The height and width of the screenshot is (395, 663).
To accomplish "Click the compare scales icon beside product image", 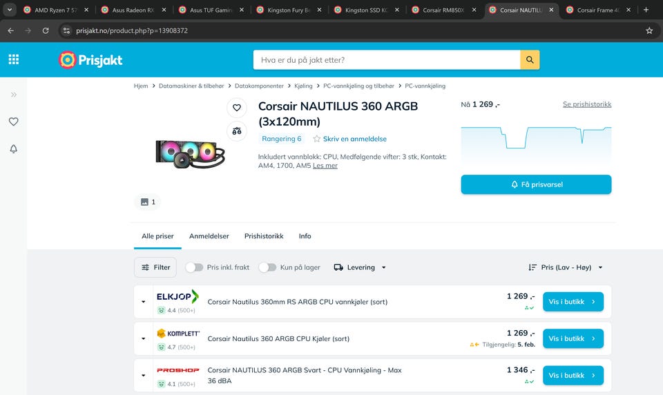I will 237,131.
